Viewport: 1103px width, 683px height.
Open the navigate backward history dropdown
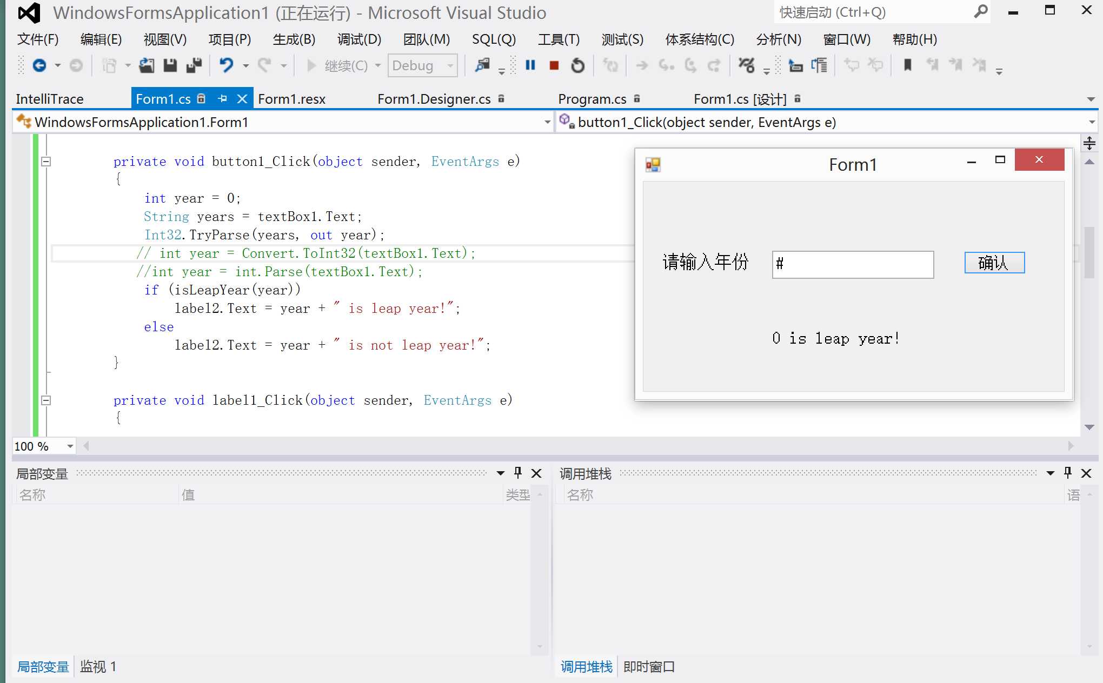coord(58,66)
